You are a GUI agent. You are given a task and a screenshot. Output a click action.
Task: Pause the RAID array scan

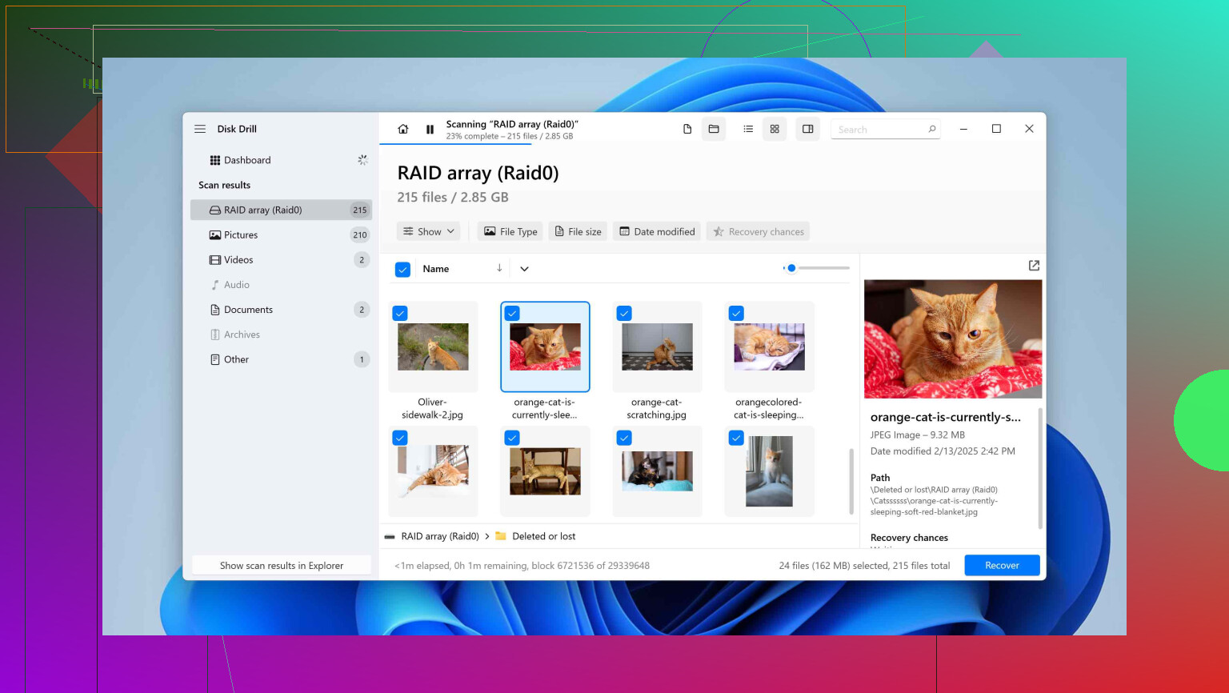[430, 129]
